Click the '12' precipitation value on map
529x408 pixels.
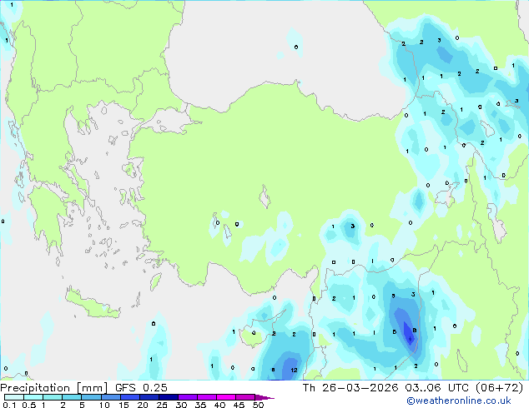294,370
